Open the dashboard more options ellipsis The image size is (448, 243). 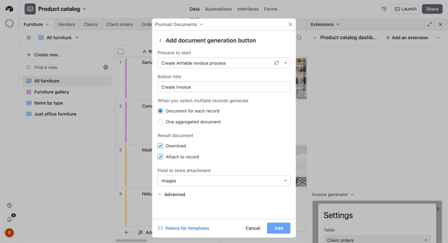(438, 38)
